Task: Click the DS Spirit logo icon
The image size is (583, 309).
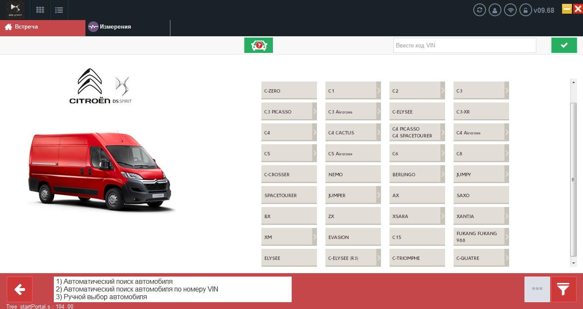Action: (x=15, y=10)
